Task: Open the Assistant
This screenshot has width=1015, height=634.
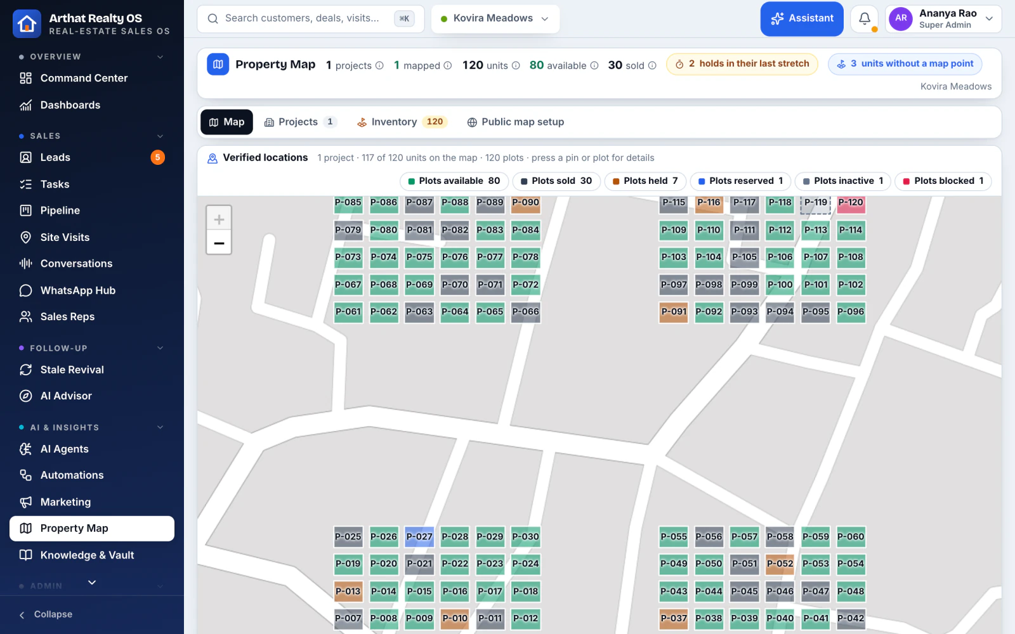Action: [x=802, y=19]
